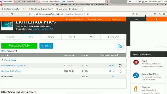The height and width of the screenshot is (94, 167).
Task: Sort files by Size column
Action: point(85,55)
